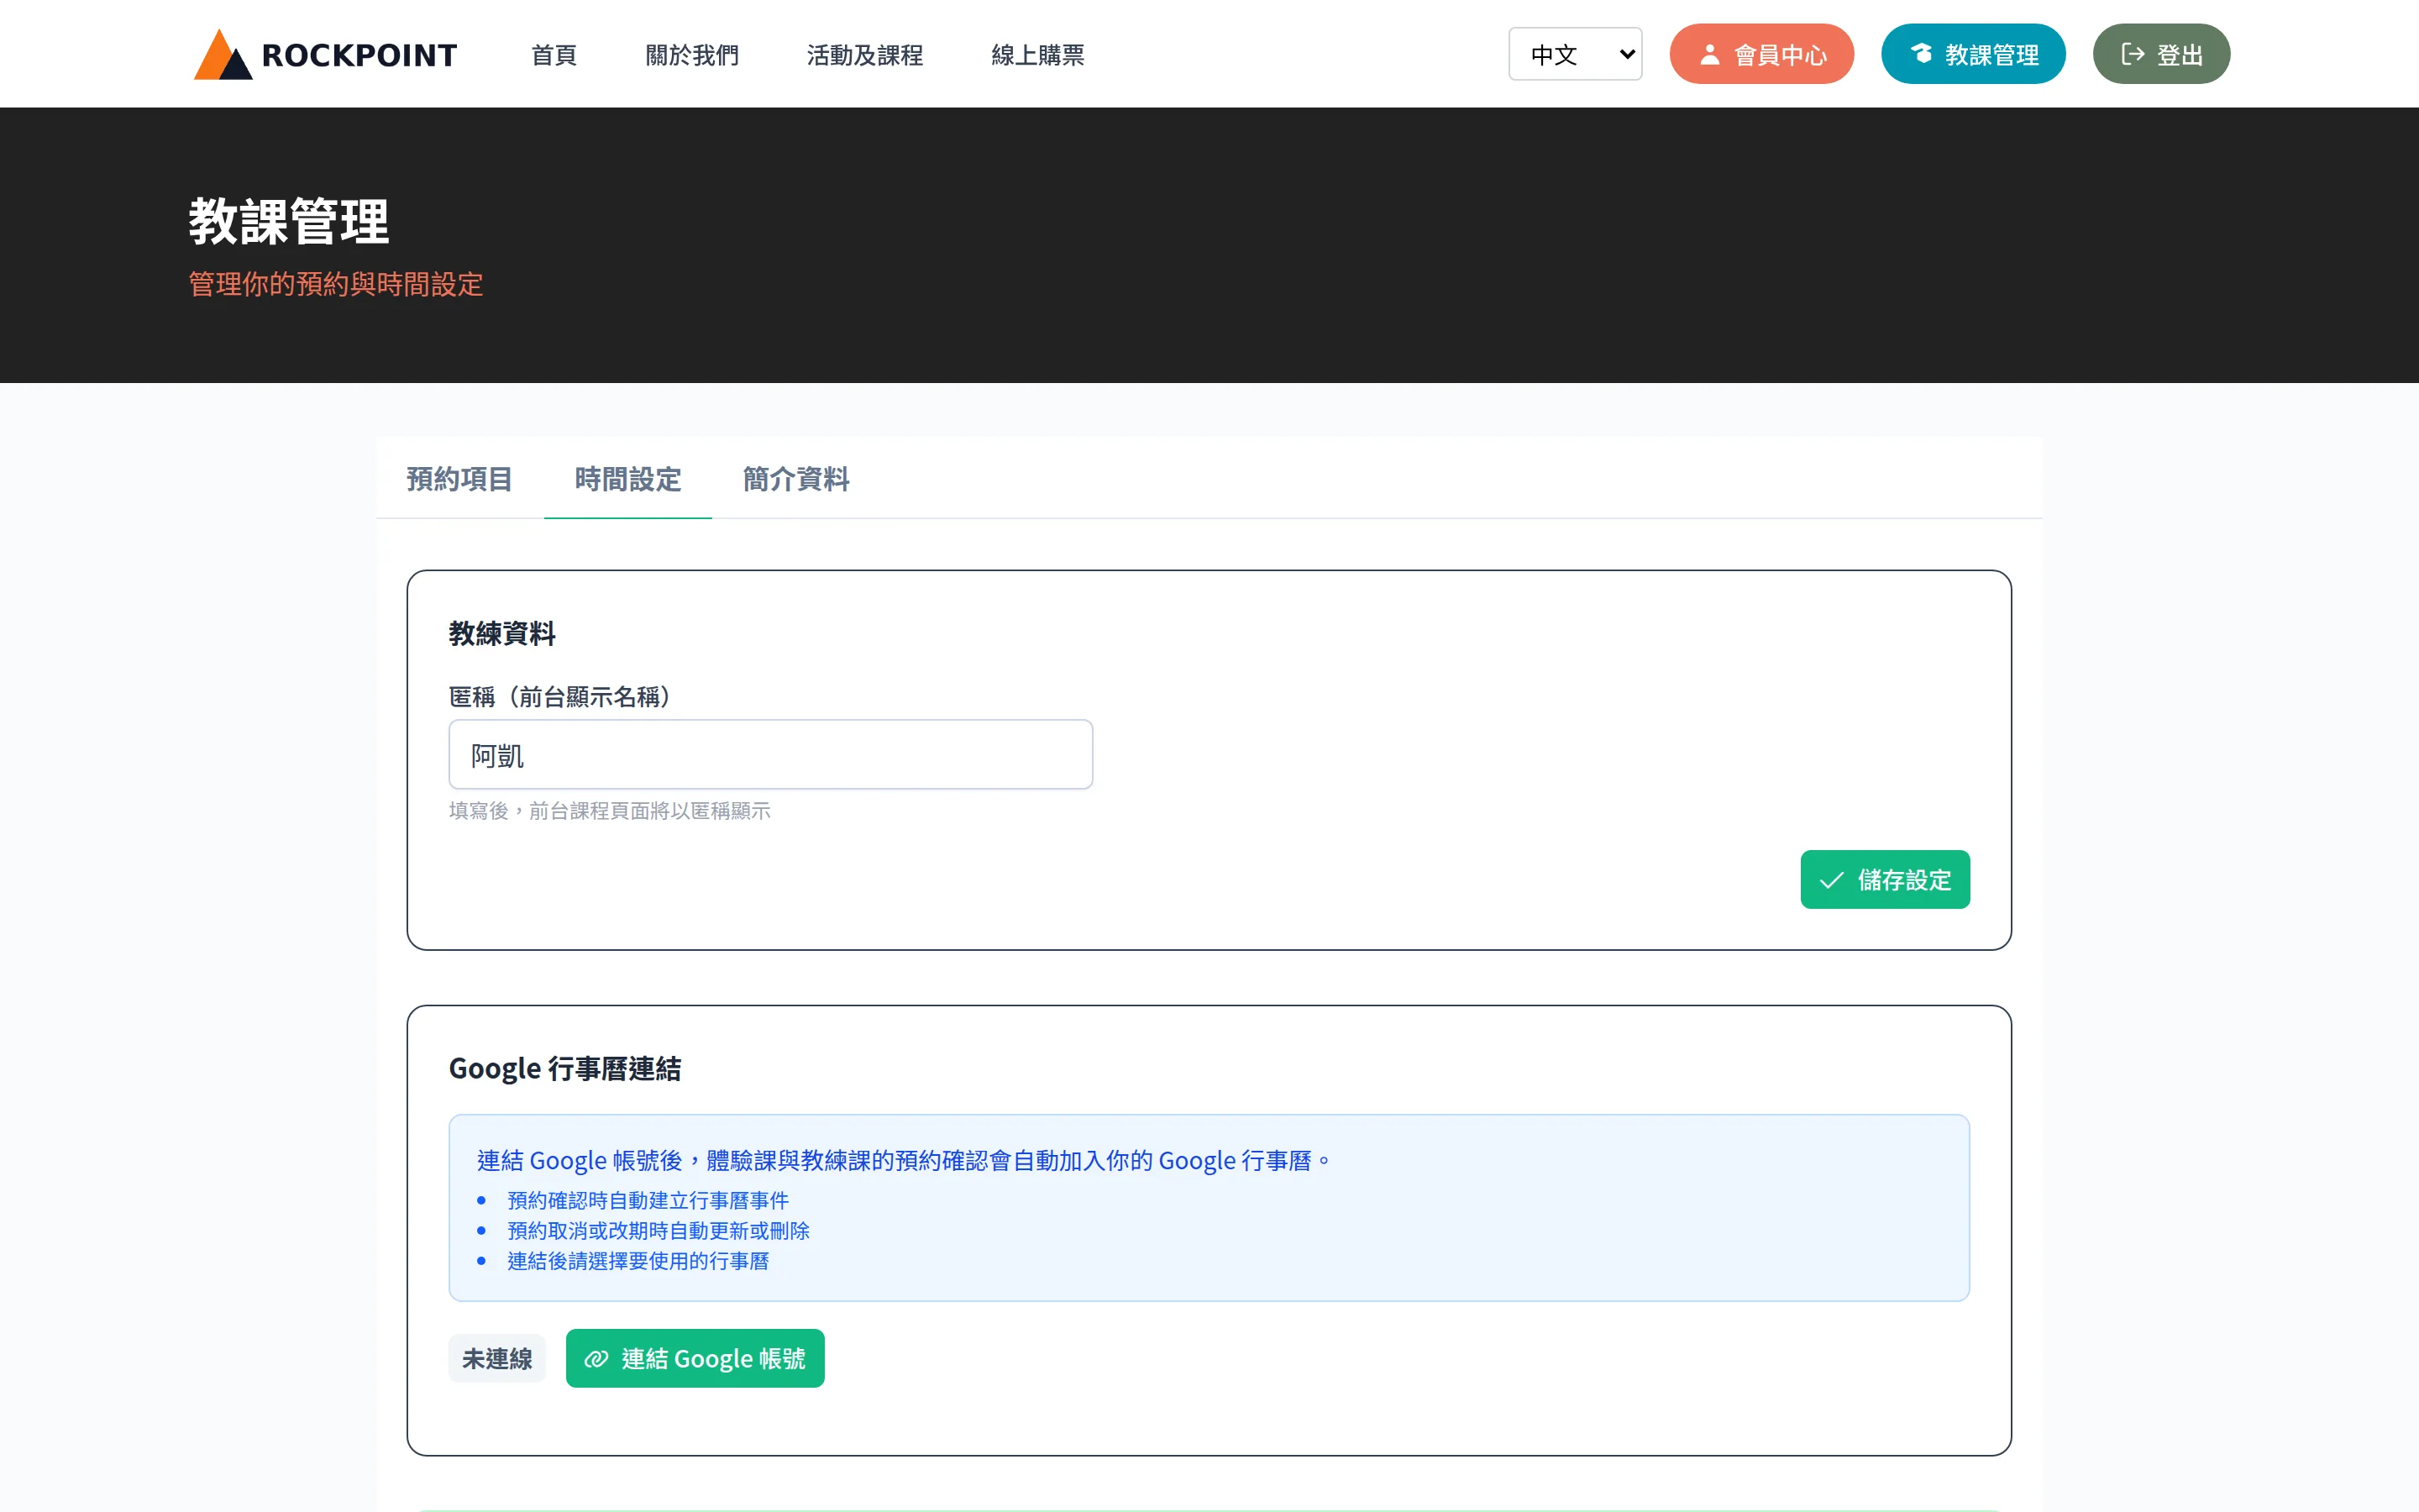
Task: Click the logout arrow icon beside 登出
Action: click(x=2132, y=54)
